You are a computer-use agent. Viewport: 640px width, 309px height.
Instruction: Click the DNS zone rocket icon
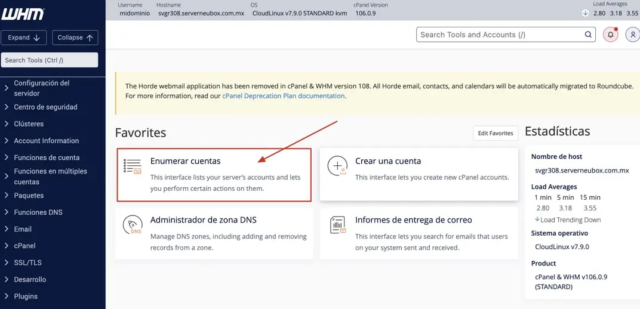133,225
